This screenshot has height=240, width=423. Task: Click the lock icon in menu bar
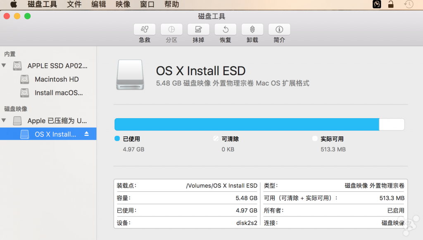[x=391, y=4]
